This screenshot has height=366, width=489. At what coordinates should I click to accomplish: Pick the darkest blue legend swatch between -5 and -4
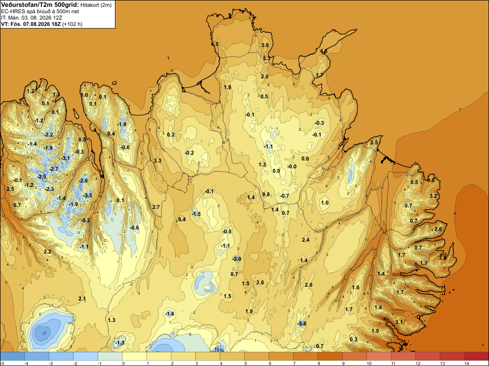pos(12,356)
